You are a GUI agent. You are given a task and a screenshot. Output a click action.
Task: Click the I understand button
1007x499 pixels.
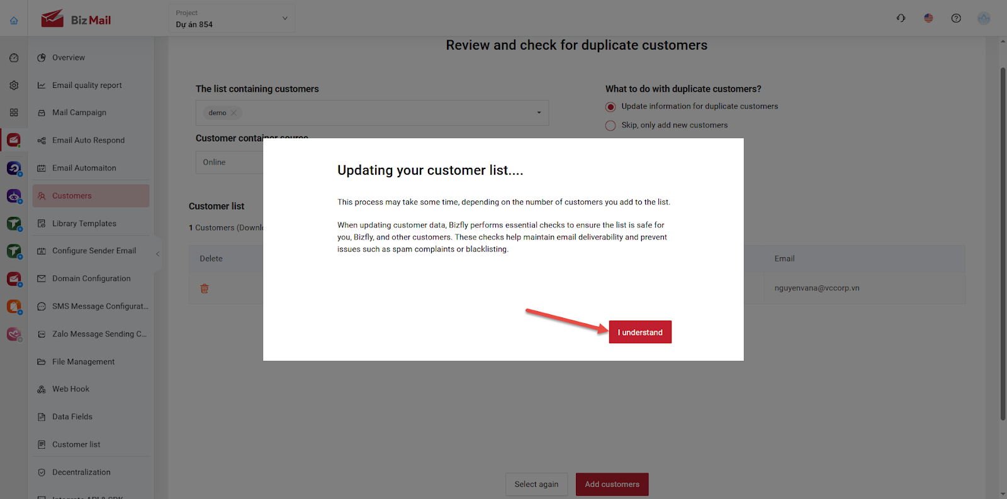pos(640,332)
